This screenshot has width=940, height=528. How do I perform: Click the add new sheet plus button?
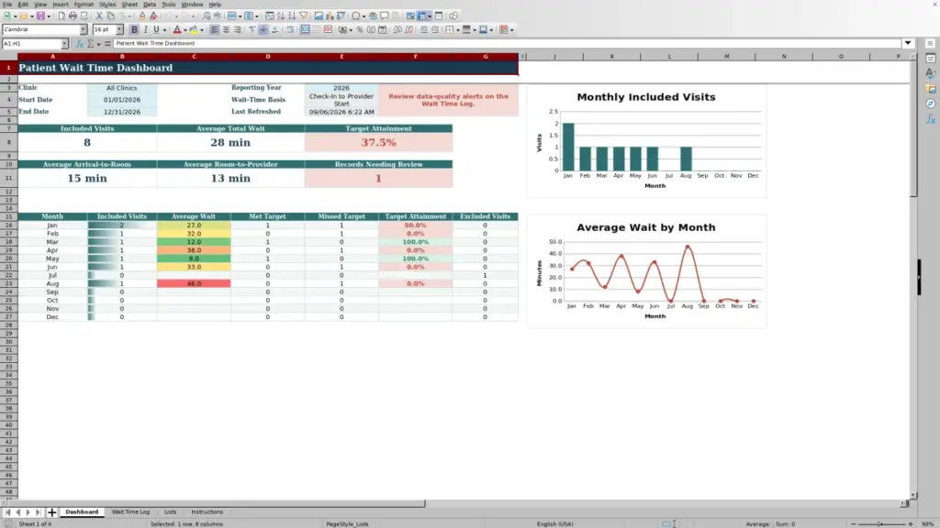[51, 511]
